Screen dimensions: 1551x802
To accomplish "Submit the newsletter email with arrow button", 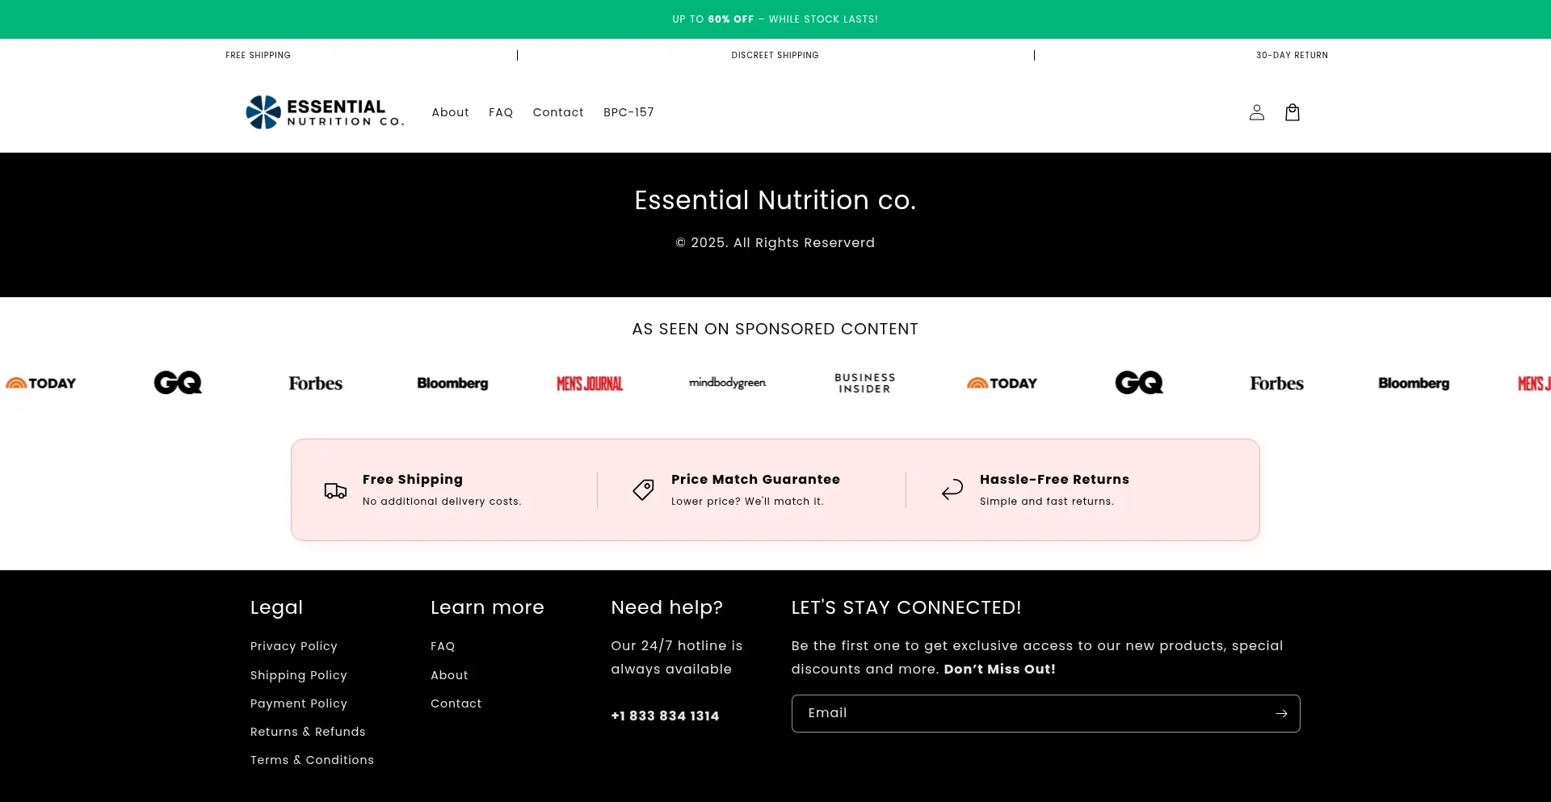I will pyautogui.click(x=1281, y=713).
